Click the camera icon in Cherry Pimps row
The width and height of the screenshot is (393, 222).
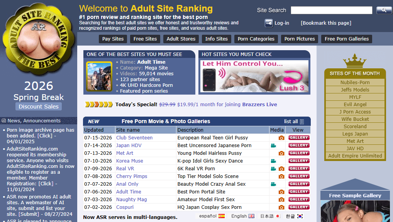(x=281, y=177)
